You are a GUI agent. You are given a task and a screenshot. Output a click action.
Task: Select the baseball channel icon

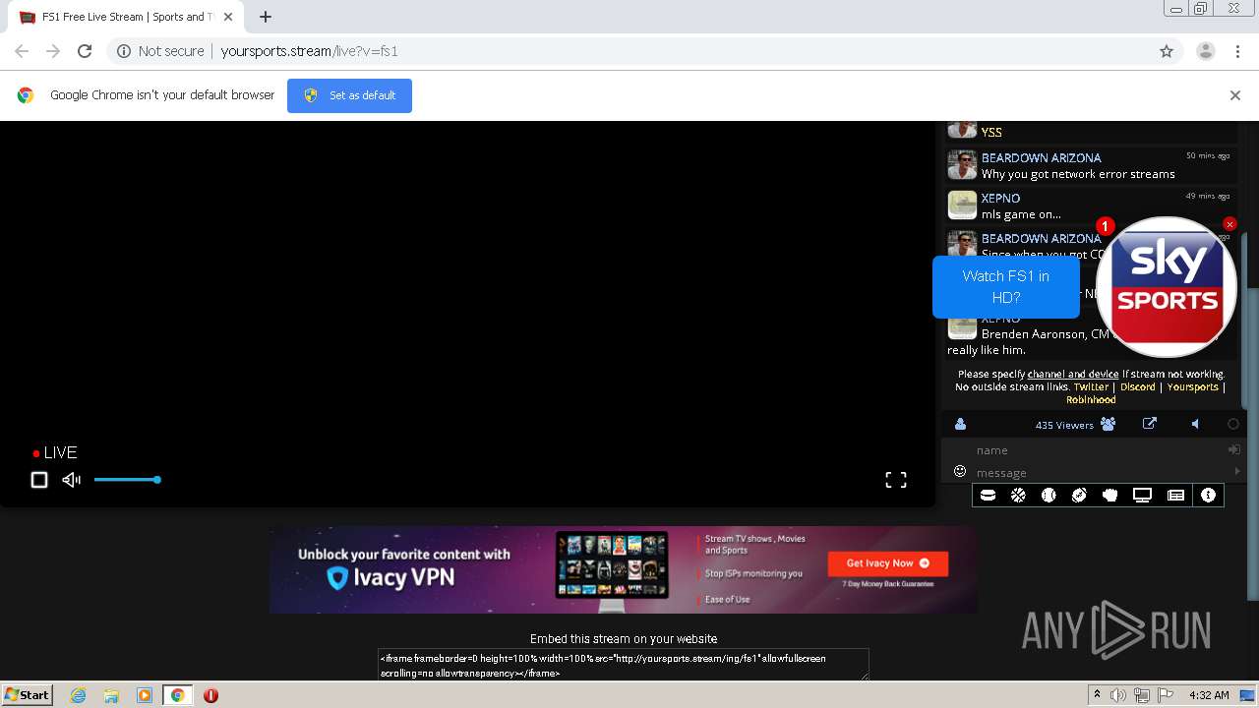point(1049,496)
